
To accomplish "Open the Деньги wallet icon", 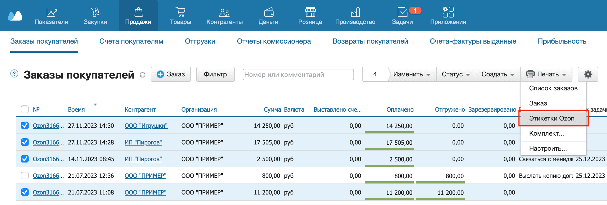I will pos(269,12).
